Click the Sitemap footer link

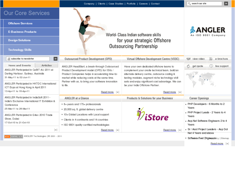(x=225, y=138)
